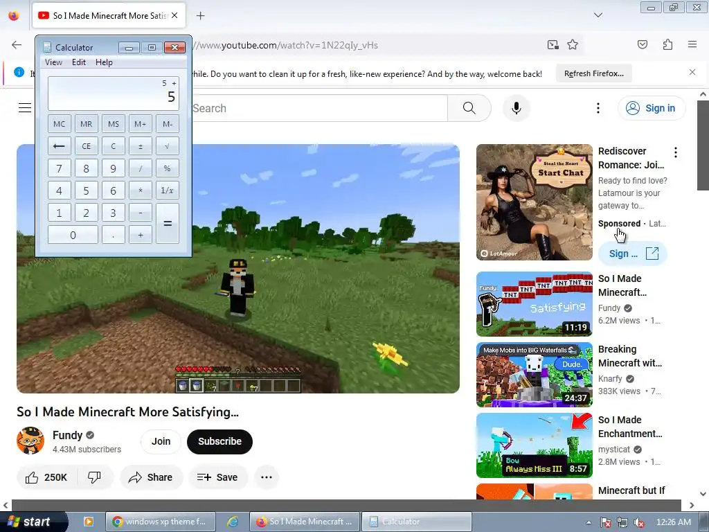709x532 pixels.
Task: Click Internet Explorer taskbar icon
Action: pos(233,522)
